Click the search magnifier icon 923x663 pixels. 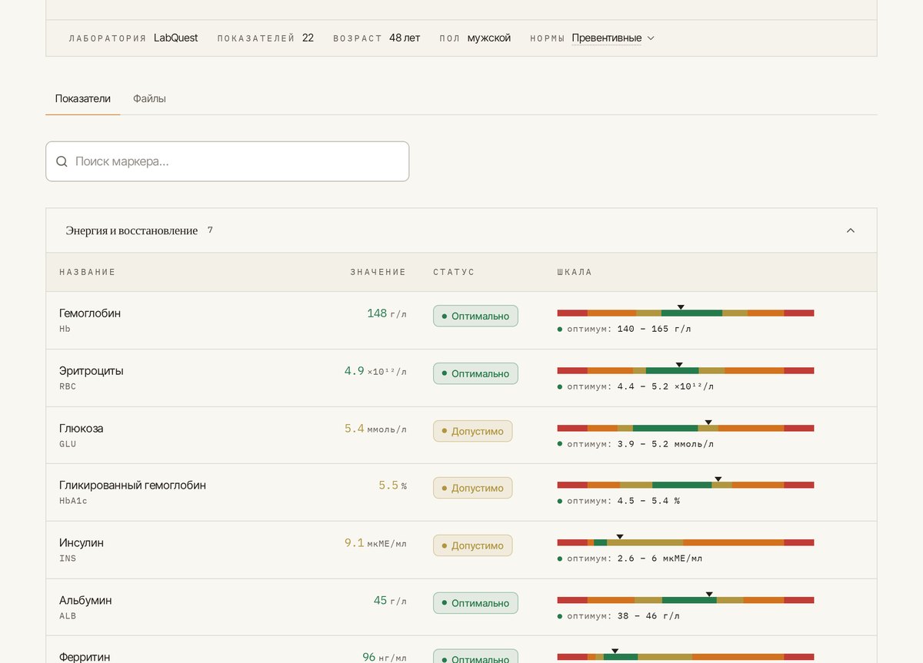(x=62, y=161)
